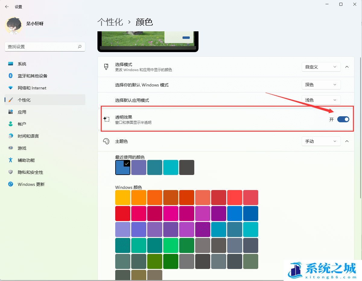
Task: Click 个性化 breadcrumb link
Action: click(x=110, y=22)
